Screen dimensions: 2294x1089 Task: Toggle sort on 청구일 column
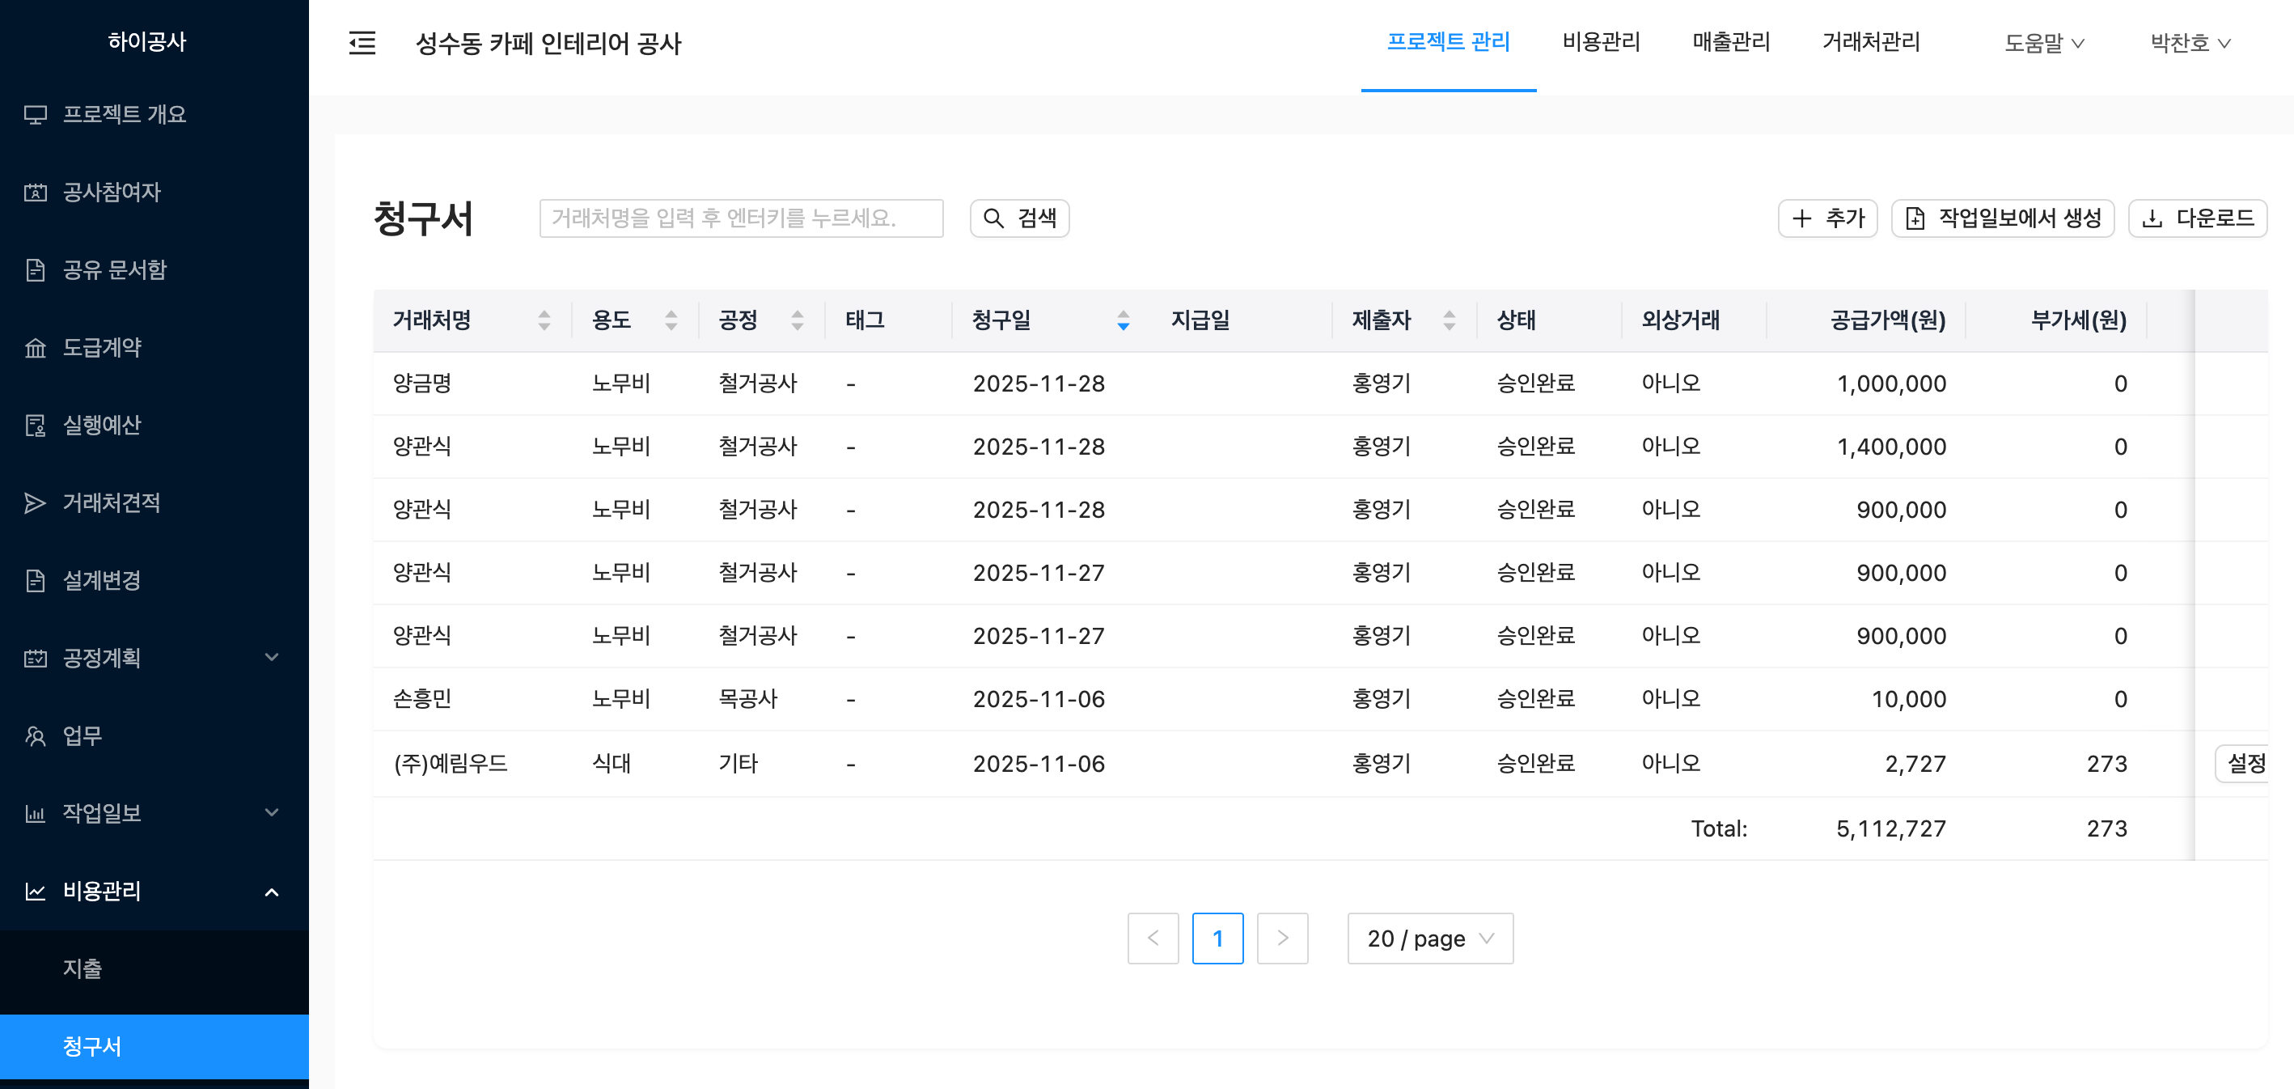pos(1123,320)
